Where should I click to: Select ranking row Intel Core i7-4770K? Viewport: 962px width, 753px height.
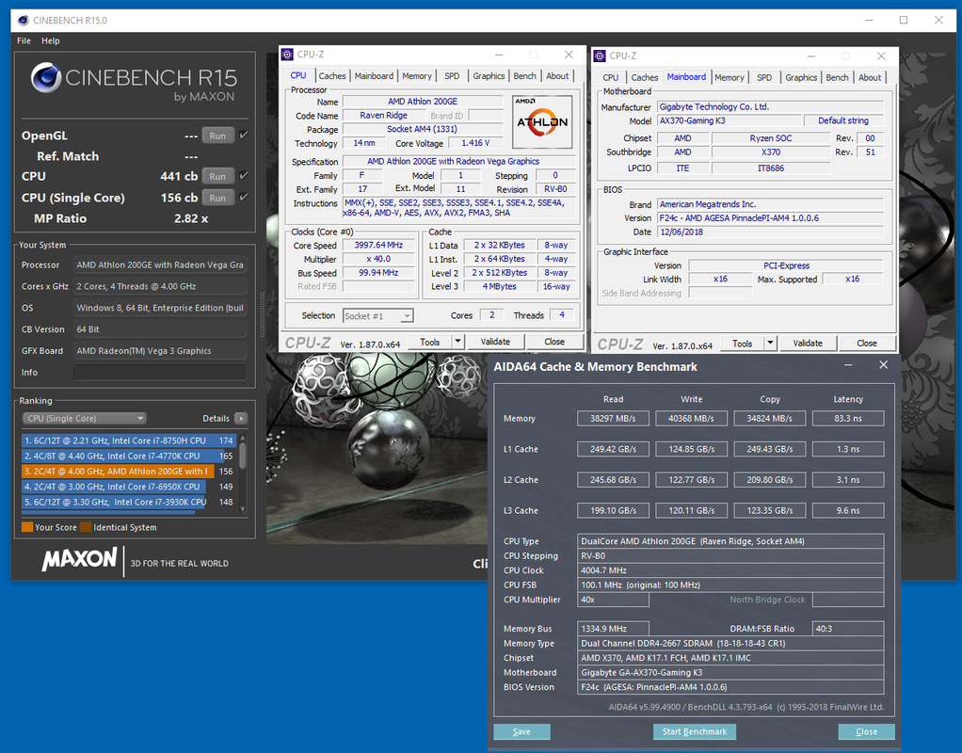click(128, 456)
